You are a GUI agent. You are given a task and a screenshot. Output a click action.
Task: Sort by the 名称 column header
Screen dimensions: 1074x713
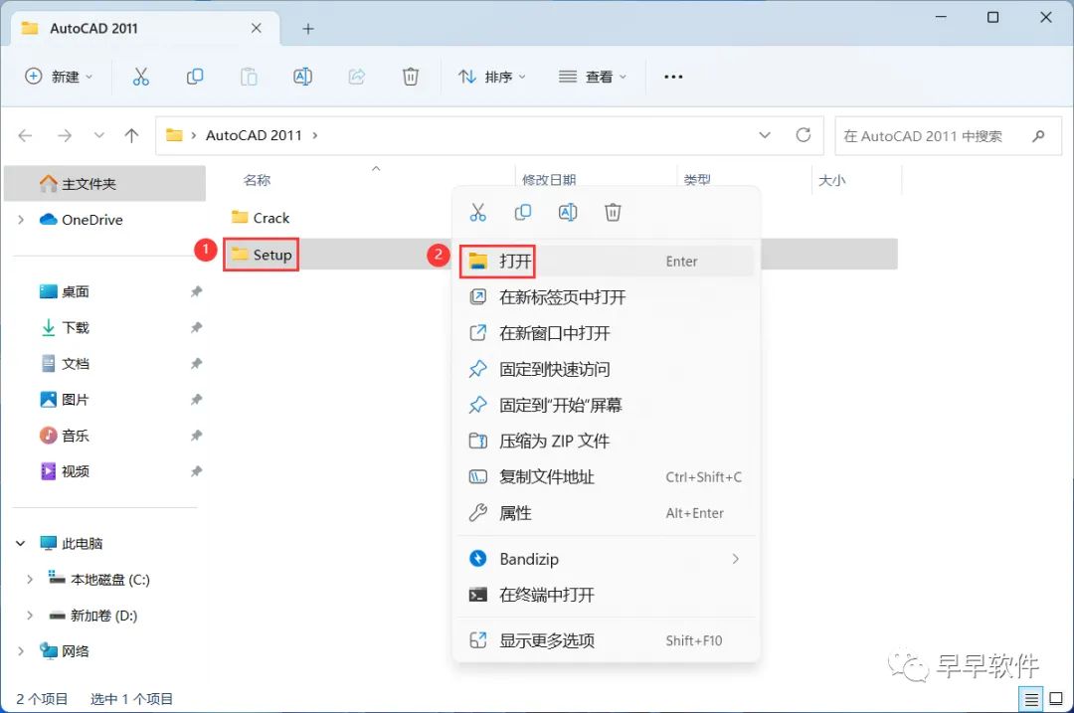257,180
